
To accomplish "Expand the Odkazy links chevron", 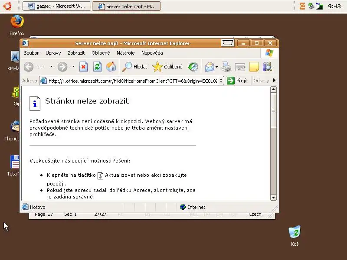I will click(x=274, y=81).
